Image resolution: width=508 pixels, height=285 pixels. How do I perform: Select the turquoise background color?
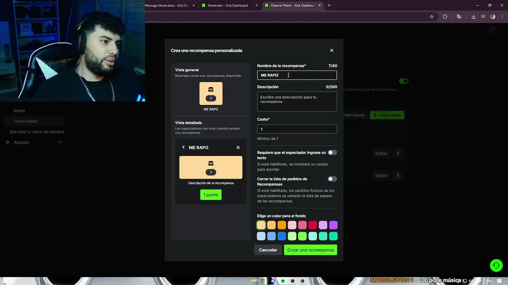[333, 236]
